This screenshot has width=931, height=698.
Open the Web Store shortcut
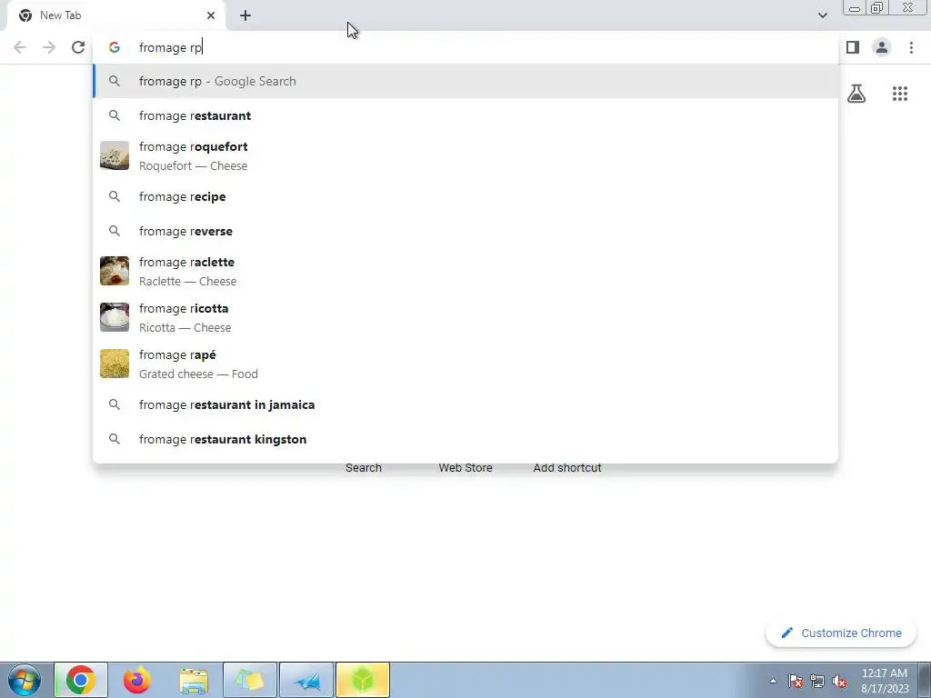465,468
